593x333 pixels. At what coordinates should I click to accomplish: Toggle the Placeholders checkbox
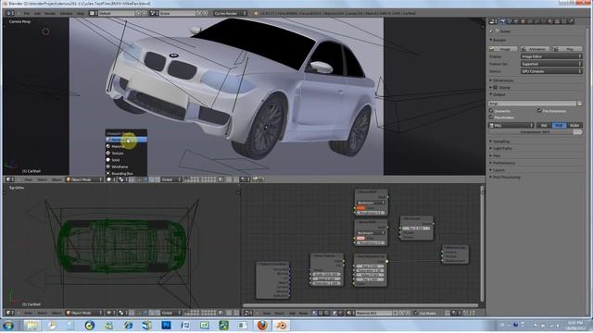(492, 117)
